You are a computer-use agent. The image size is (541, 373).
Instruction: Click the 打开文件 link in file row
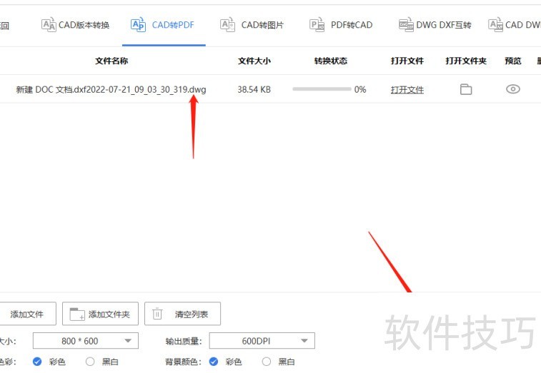(x=407, y=90)
